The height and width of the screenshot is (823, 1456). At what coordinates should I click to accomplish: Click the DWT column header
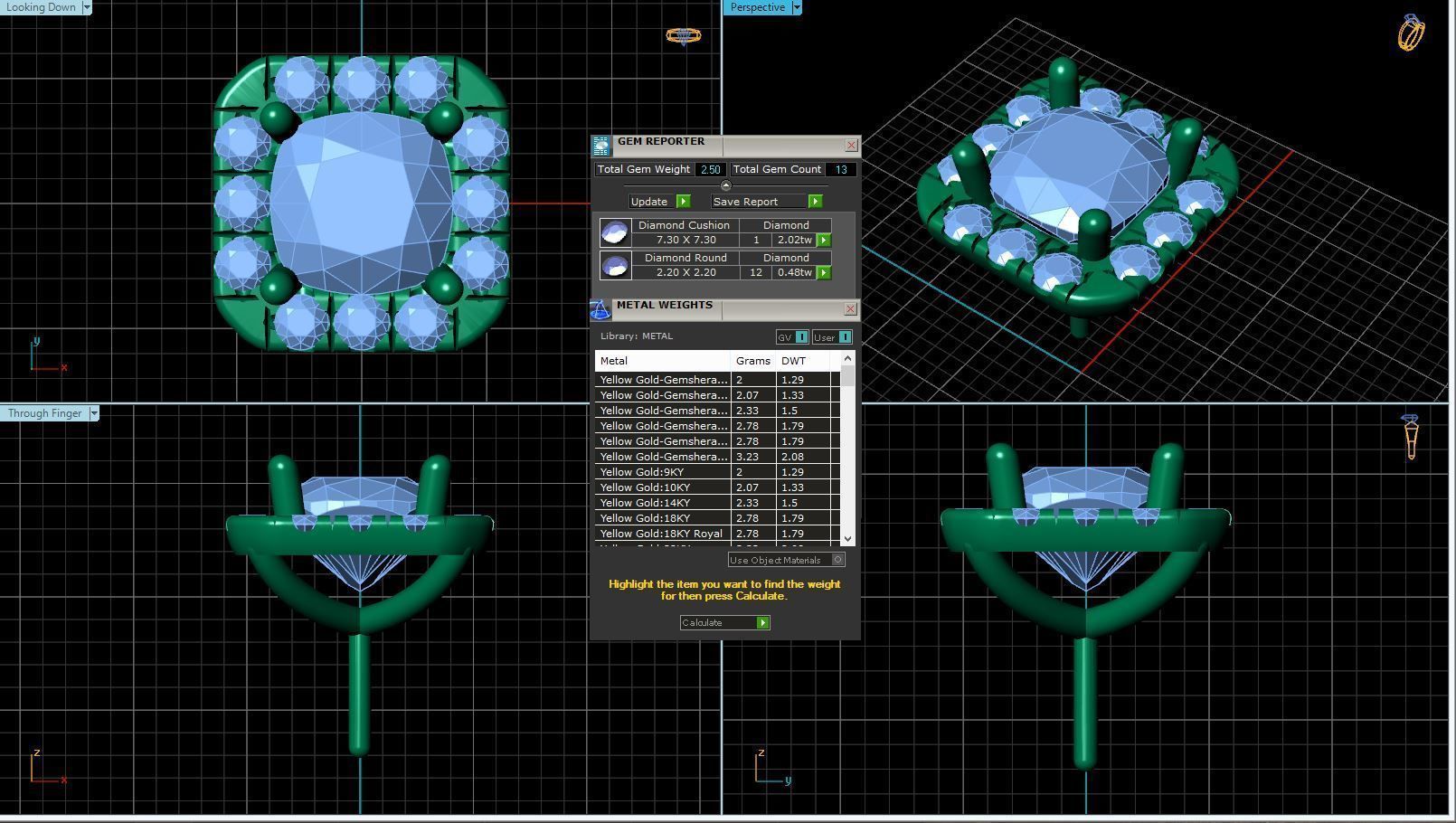click(x=803, y=361)
